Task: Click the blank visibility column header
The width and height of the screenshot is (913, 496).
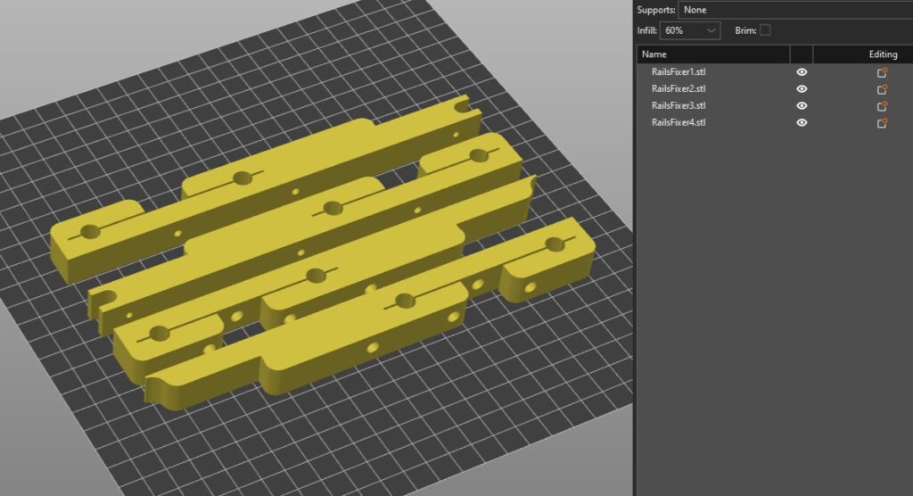Action: pyautogui.click(x=802, y=54)
